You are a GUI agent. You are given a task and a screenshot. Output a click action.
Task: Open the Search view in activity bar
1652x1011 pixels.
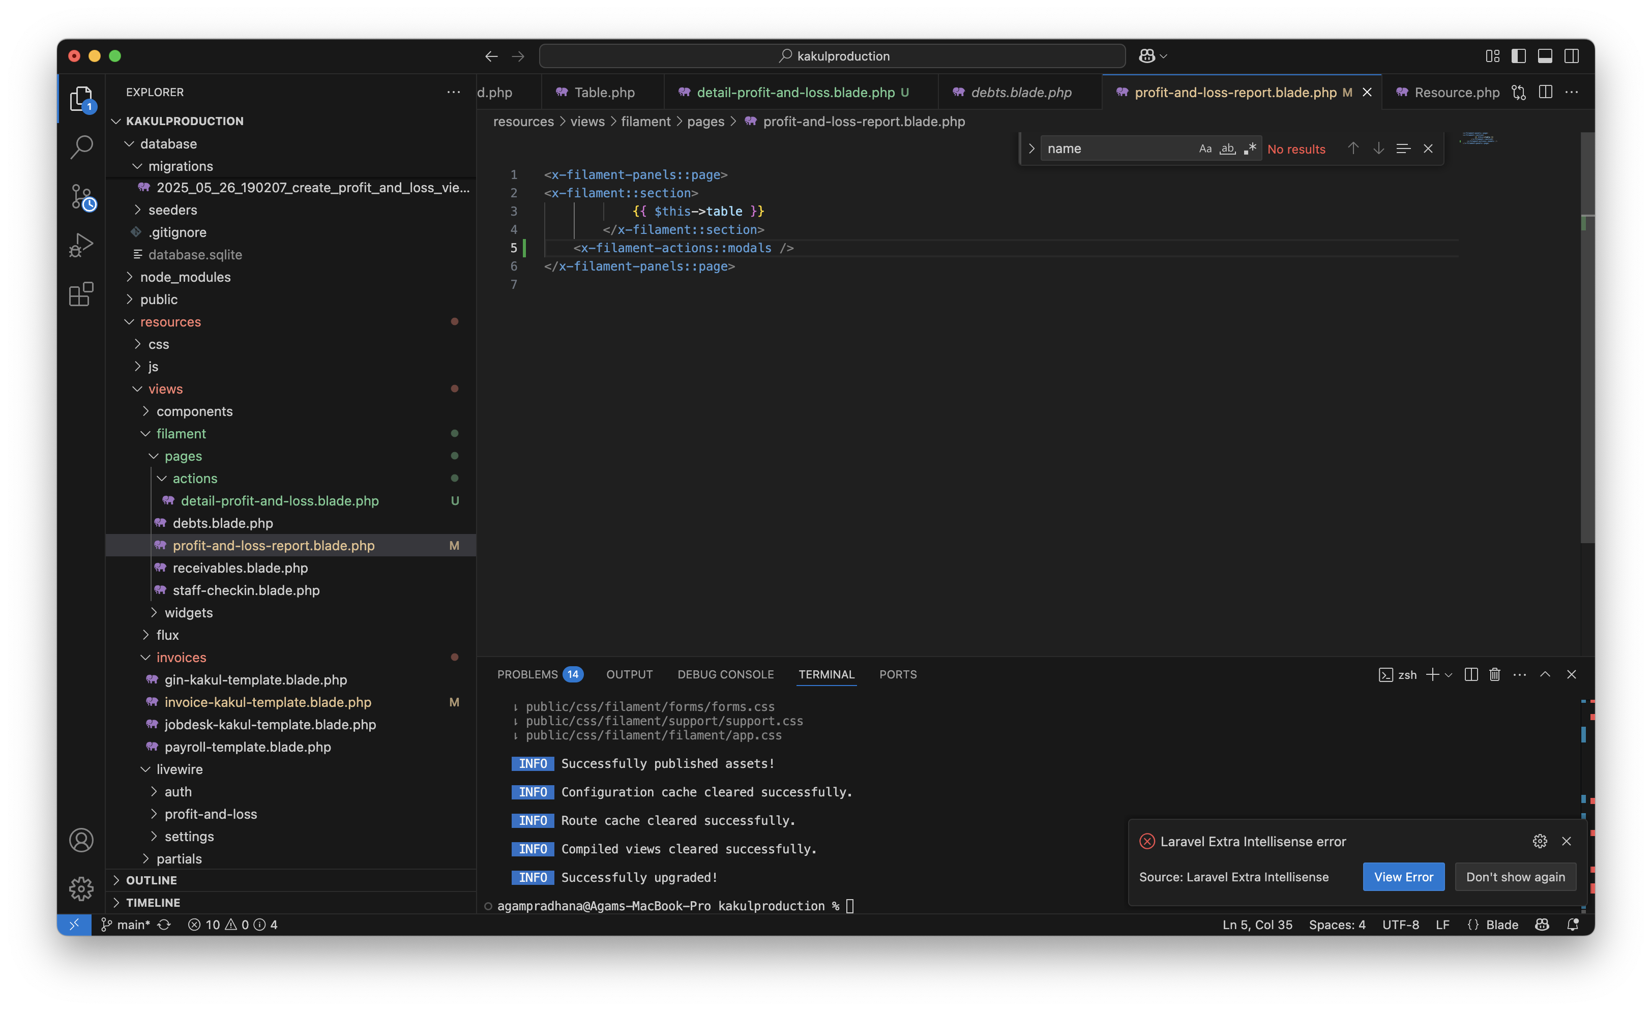click(81, 147)
